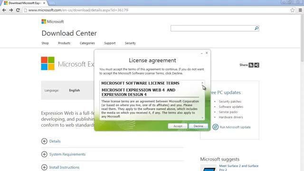Reload the page with the refresh icon
The image size is (304, 171).
click(x=18, y=10)
